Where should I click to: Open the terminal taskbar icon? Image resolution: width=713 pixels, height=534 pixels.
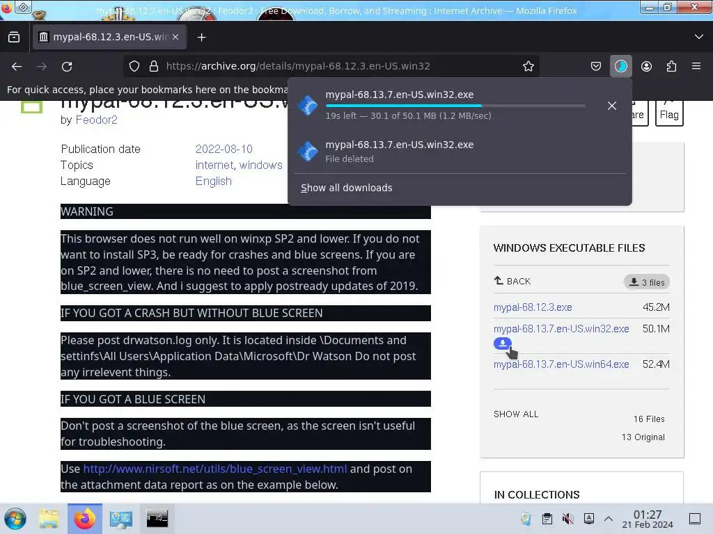157,519
